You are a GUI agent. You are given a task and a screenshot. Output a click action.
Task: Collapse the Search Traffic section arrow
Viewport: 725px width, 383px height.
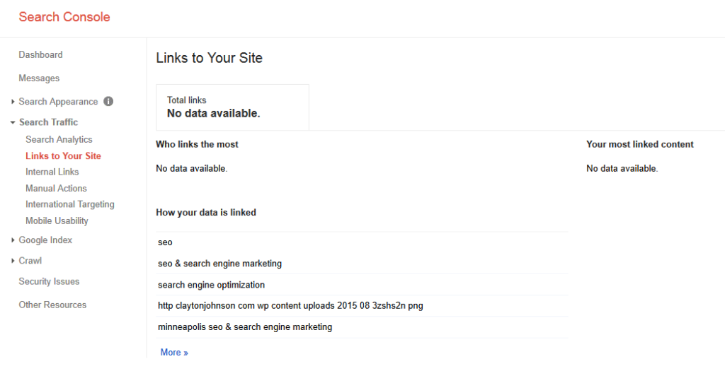[x=13, y=122]
